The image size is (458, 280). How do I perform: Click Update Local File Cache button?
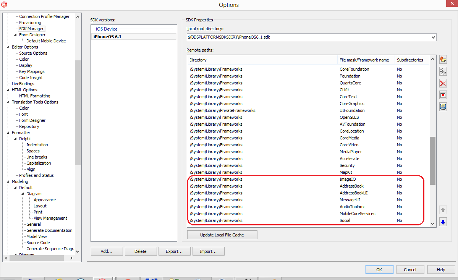(x=222, y=235)
